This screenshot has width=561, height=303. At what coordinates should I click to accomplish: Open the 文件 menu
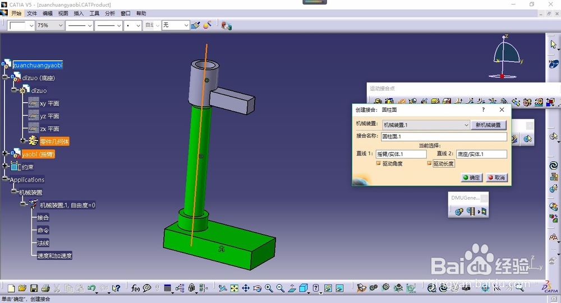[x=32, y=13]
